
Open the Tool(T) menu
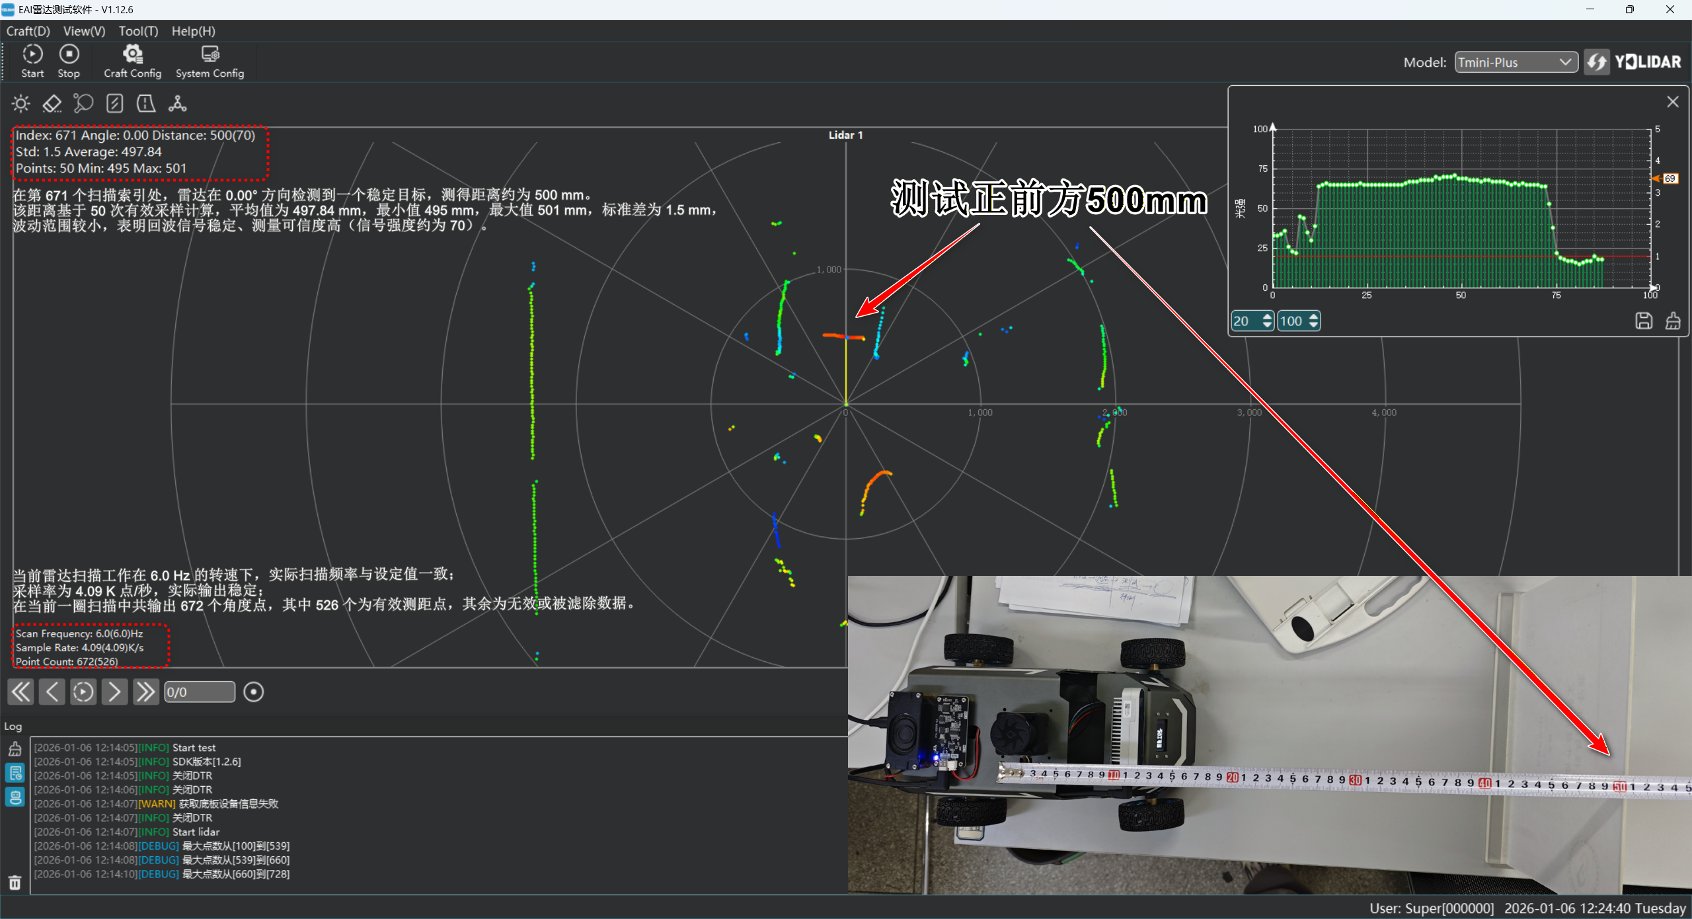[138, 31]
